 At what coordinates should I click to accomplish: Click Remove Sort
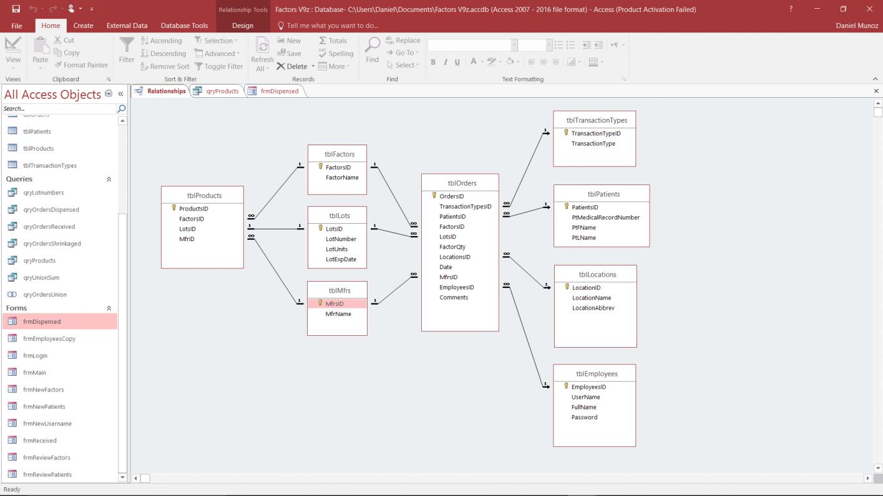click(x=165, y=67)
